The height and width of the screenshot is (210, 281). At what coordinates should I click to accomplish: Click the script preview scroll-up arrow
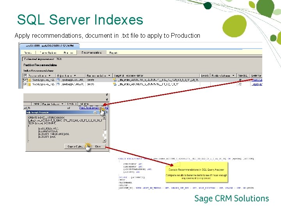104,118
